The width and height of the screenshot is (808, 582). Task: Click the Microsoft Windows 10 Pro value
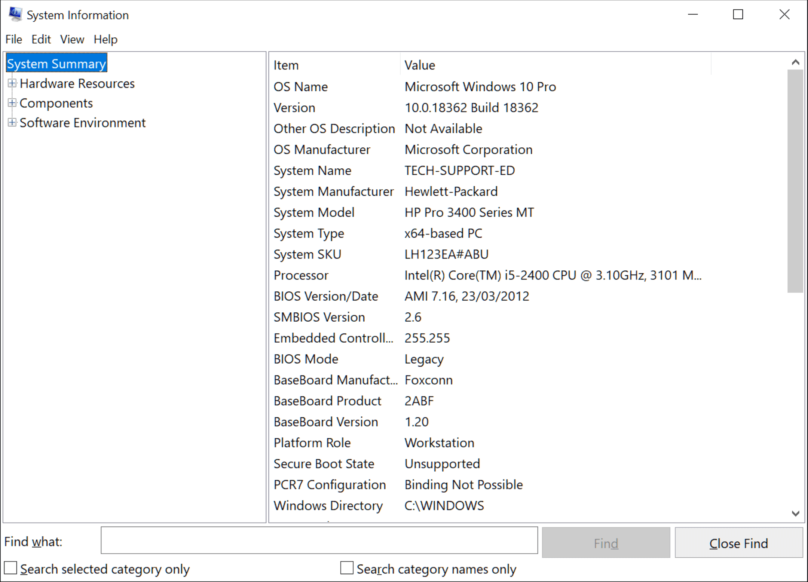point(480,87)
